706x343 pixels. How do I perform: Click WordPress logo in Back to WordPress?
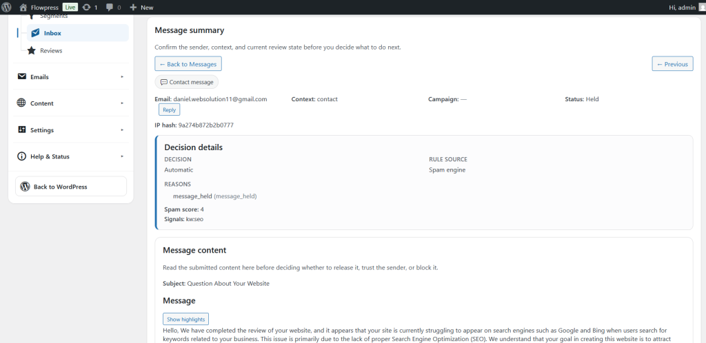tap(26, 187)
